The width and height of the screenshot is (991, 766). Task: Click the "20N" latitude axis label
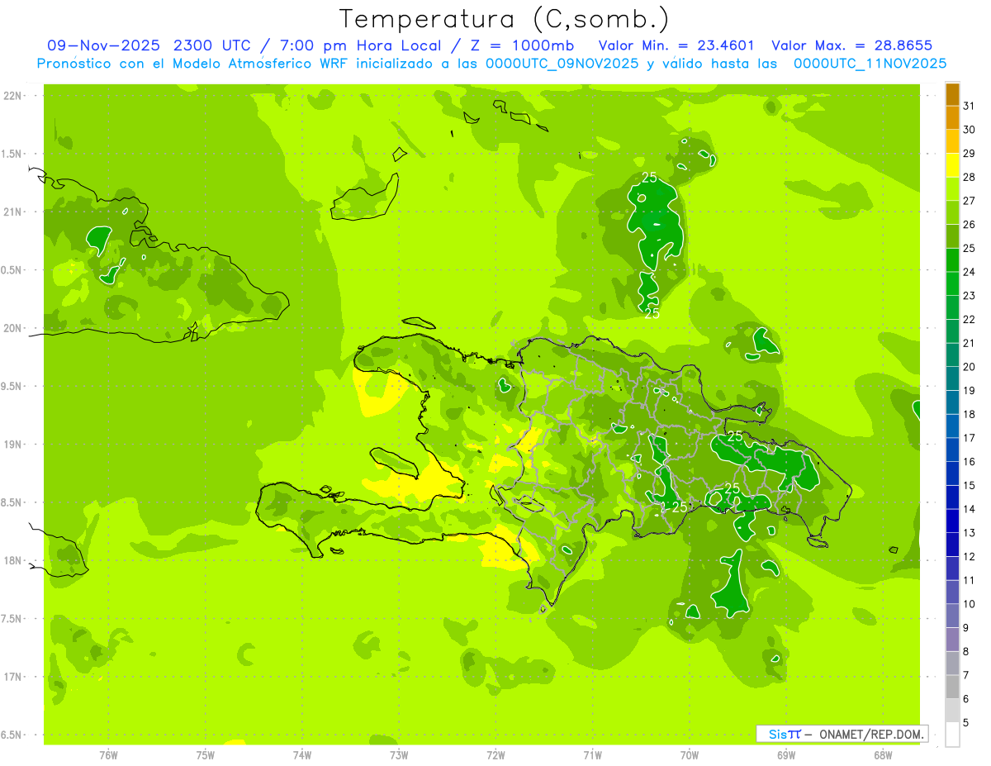click(13, 328)
